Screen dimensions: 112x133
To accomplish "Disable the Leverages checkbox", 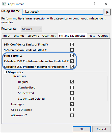I will (72, 104).
